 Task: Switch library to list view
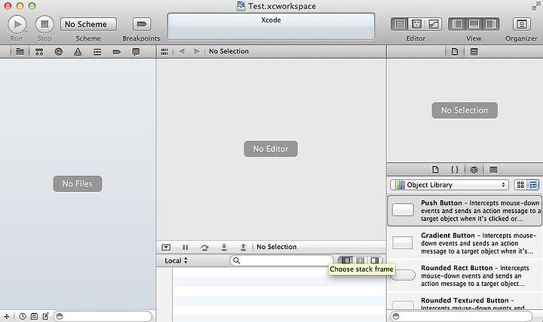click(x=533, y=185)
